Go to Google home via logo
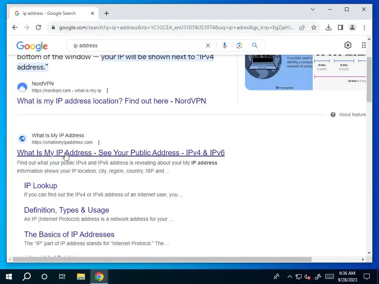 tap(32, 46)
